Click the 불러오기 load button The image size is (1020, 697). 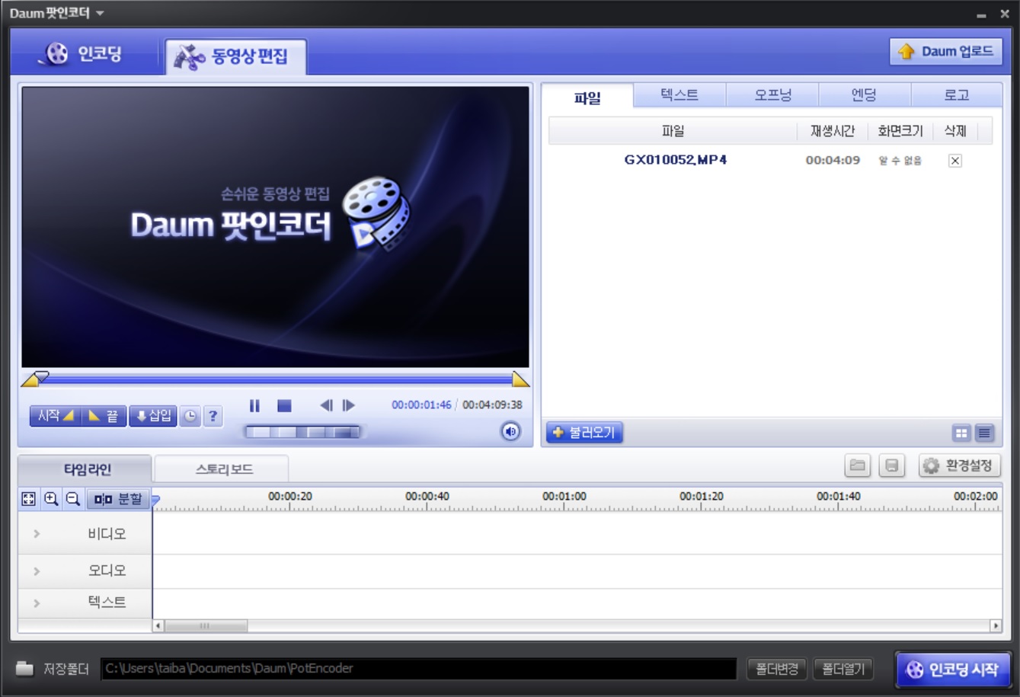click(585, 433)
